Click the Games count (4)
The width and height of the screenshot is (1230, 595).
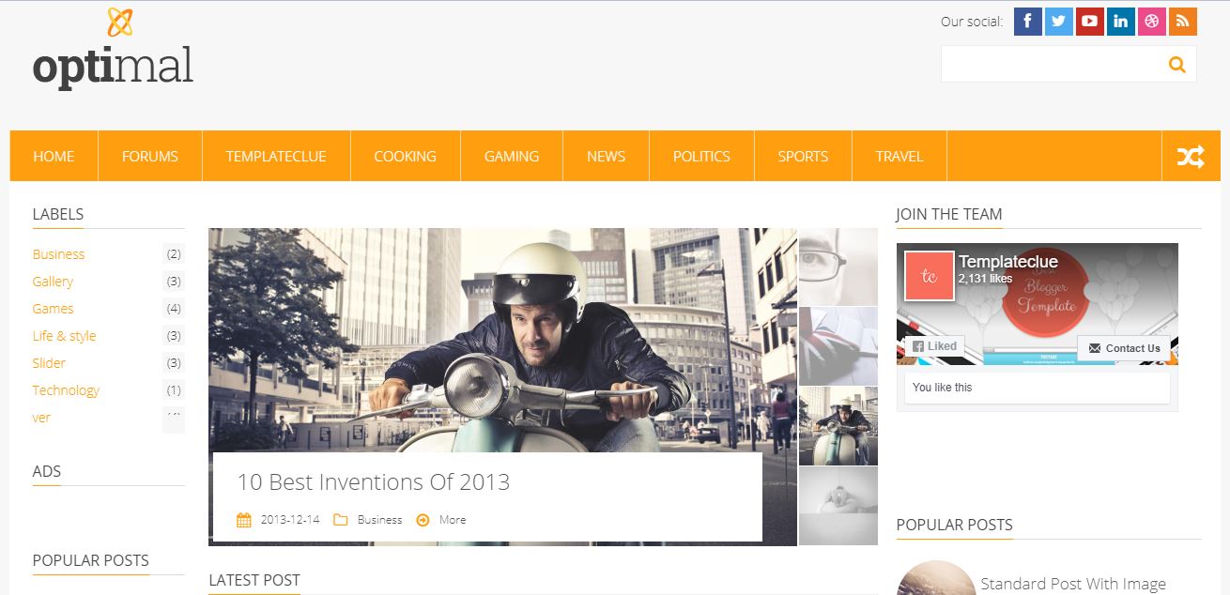[x=174, y=309]
